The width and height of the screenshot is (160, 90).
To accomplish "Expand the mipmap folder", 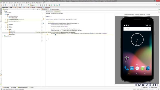I will pyautogui.click(x=6, y=28).
